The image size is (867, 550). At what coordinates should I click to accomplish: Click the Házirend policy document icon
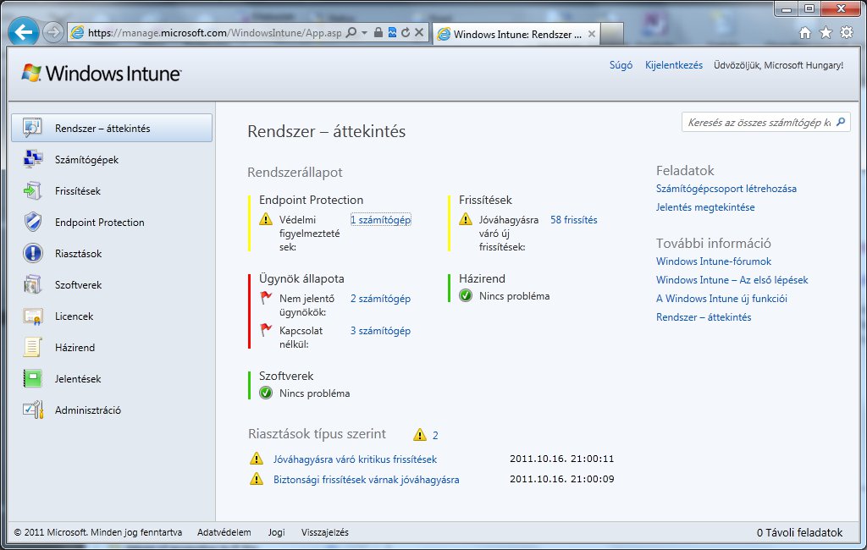[33, 347]
